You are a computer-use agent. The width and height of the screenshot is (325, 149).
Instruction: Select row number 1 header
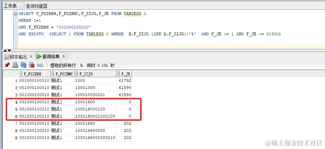pyautogui.click(x=11, y=81)
